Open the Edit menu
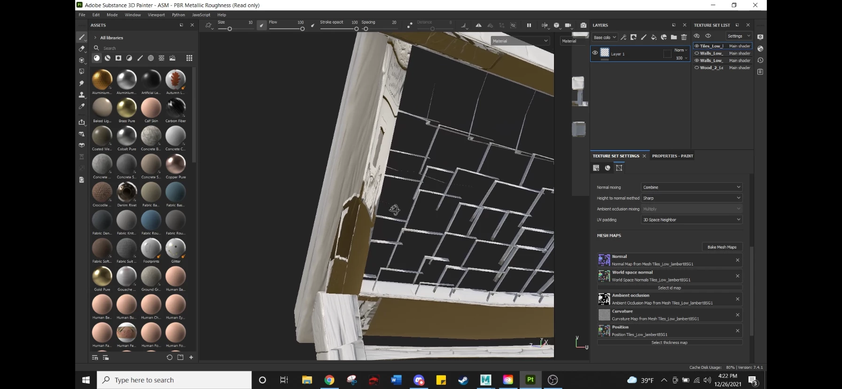Viewport: 842px width, 389px height. [x=96, y=15]
